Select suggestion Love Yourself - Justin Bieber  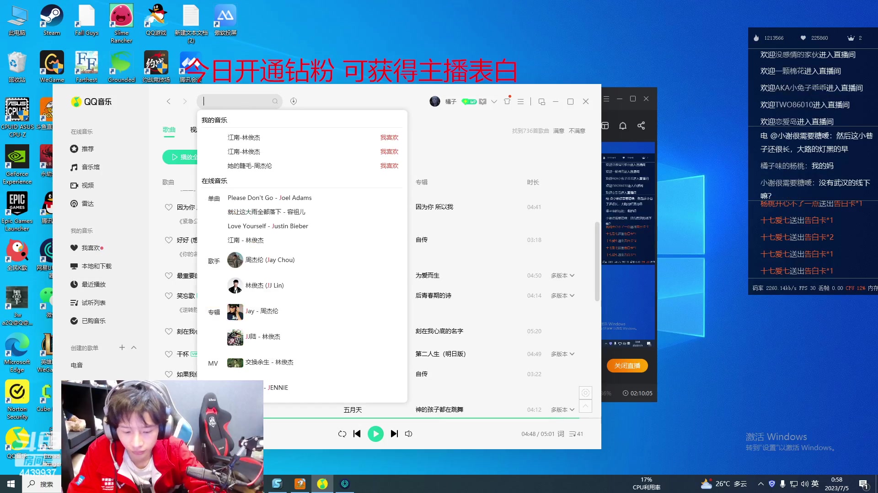point(268,226)
